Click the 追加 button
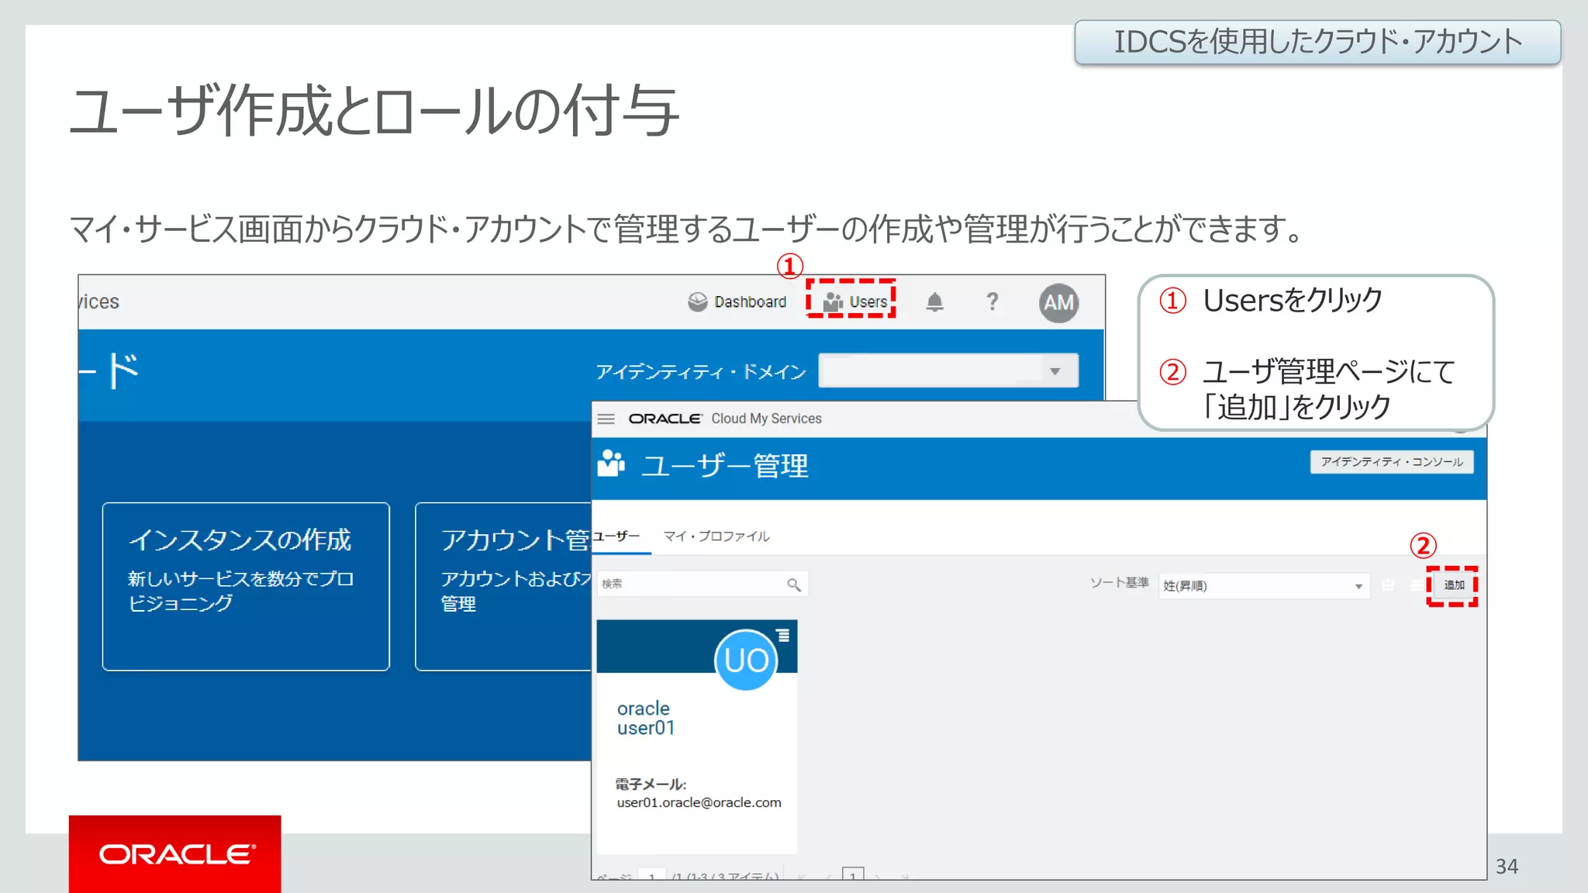The height and width of the screenshot is (893, 1588). (1454, 585)
